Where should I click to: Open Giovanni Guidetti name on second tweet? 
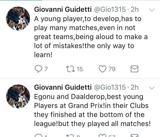pyautogui.click(x=63, y=87)
